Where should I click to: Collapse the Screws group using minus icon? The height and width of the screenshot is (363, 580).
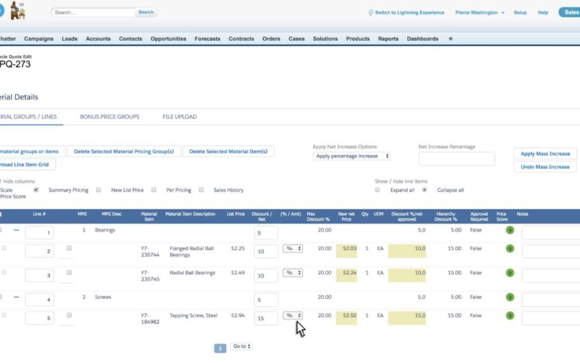[x=16, y=297]
